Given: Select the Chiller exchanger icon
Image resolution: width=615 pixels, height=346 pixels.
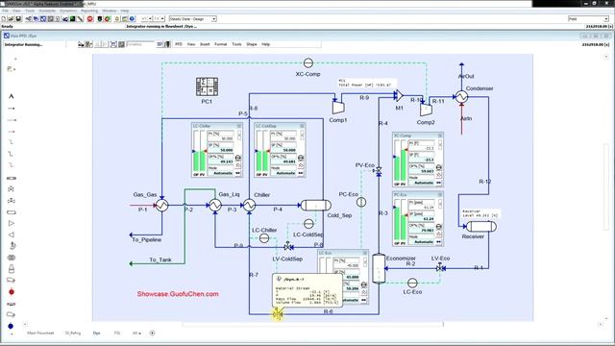Looking at the screenshot, I should coord(249,205).
